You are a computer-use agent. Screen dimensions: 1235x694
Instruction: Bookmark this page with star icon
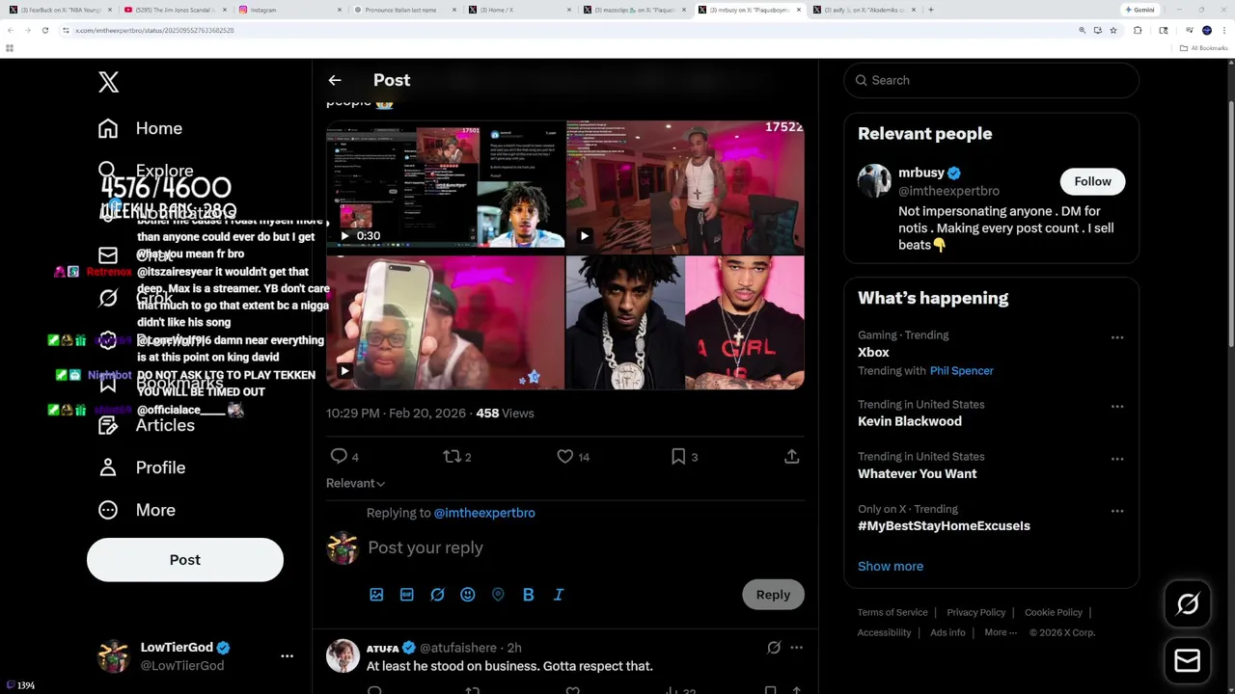point(1113,30)
